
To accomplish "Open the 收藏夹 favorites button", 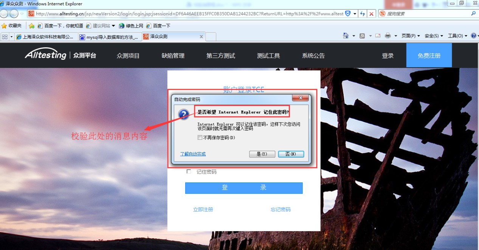I will click(x=12, y=26).
